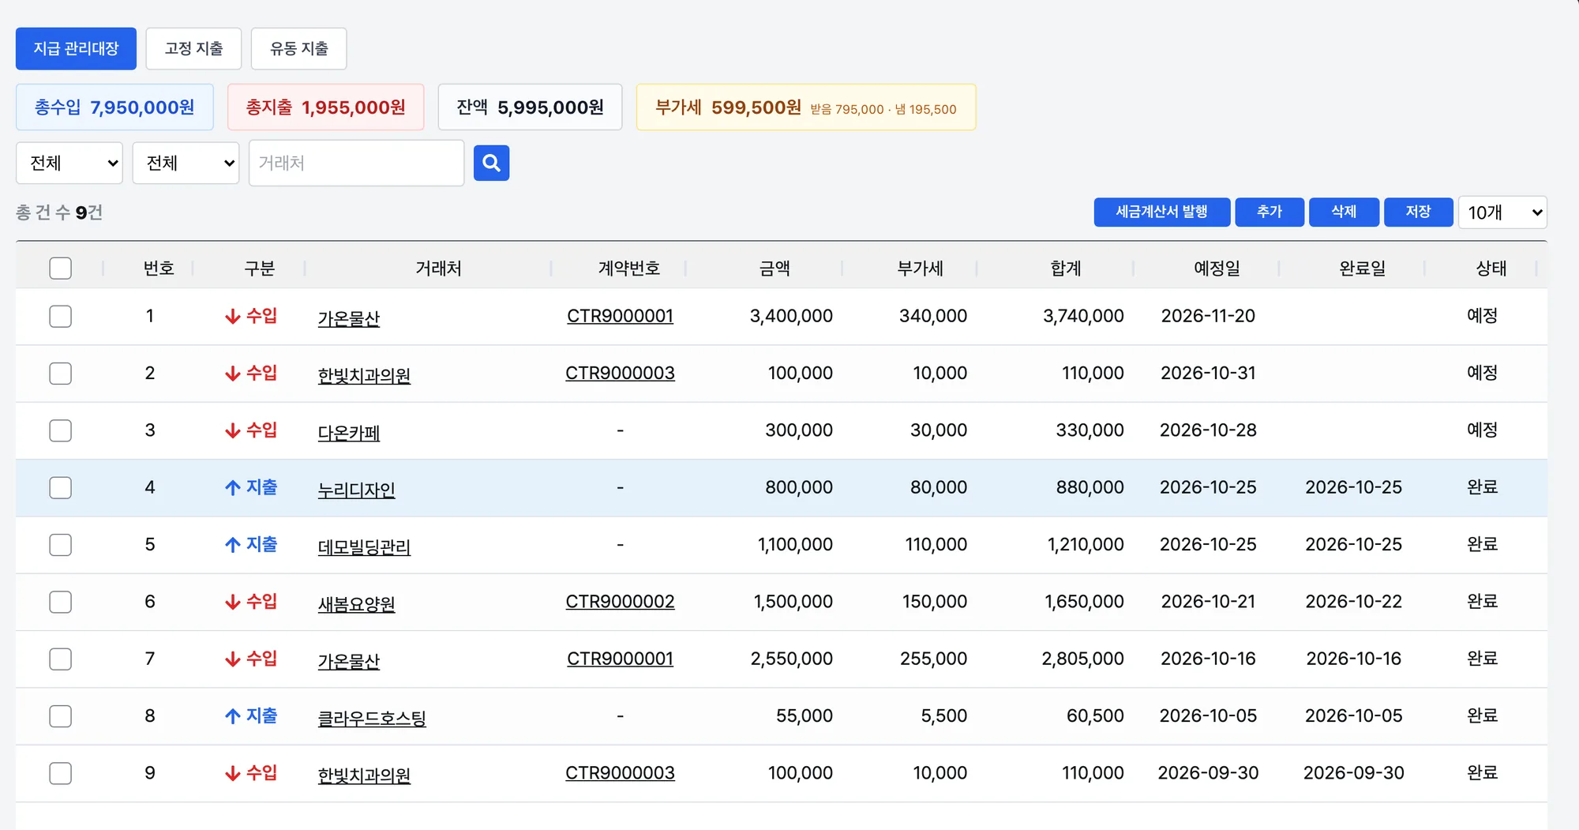The image size is (1579, 830).
Task: Expand the second 전체 filter dropdown
Action: pyautogui.click(x=186, y=163)
